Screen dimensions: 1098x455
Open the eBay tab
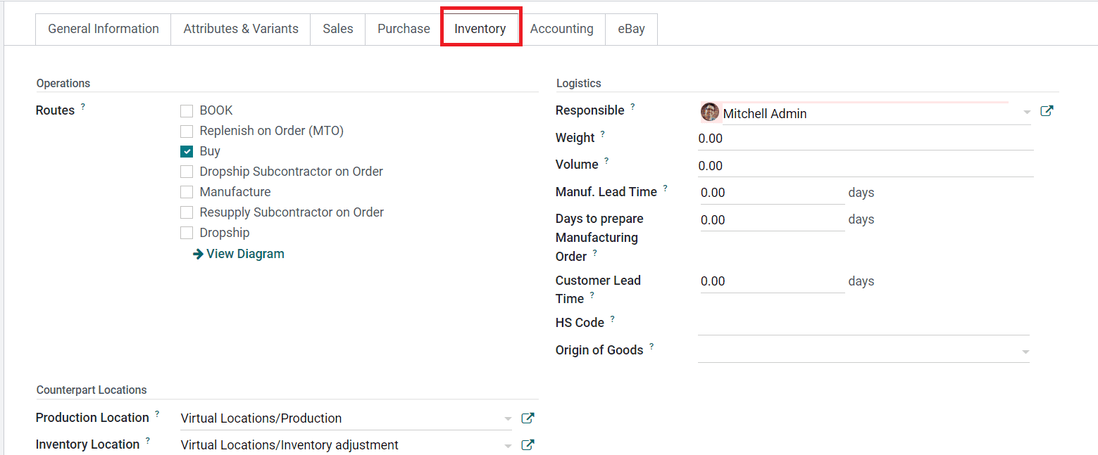[631, 29]
